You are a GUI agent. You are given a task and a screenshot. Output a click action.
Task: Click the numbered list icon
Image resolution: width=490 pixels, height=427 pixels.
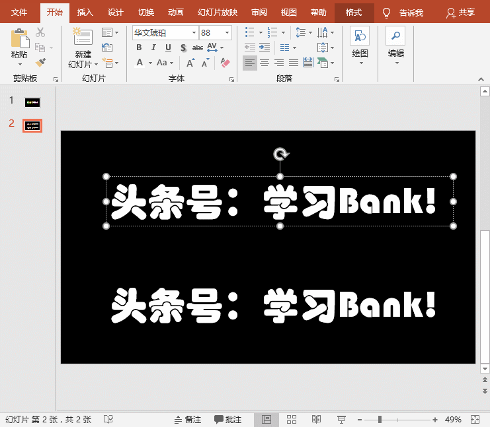click(272, 32)
